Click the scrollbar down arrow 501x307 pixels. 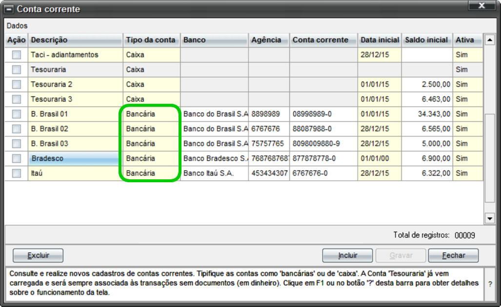point(490,219)
